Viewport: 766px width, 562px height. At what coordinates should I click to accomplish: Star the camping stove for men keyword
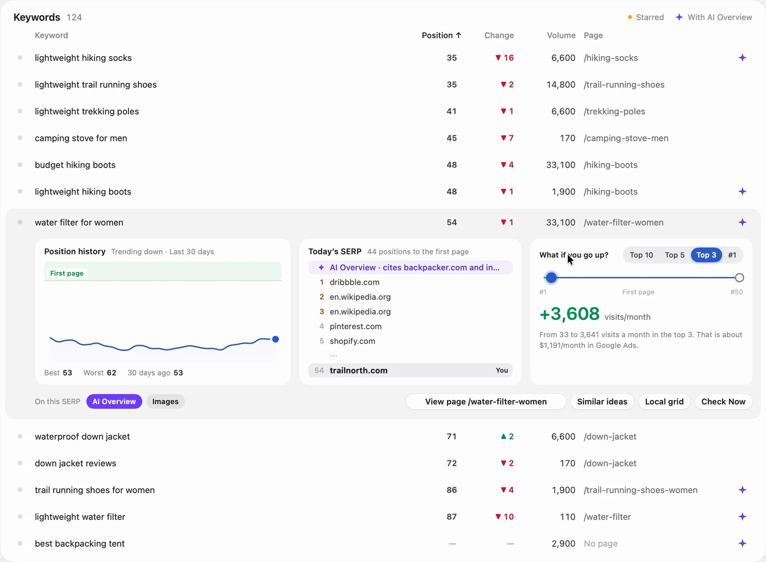pos(20,138)
